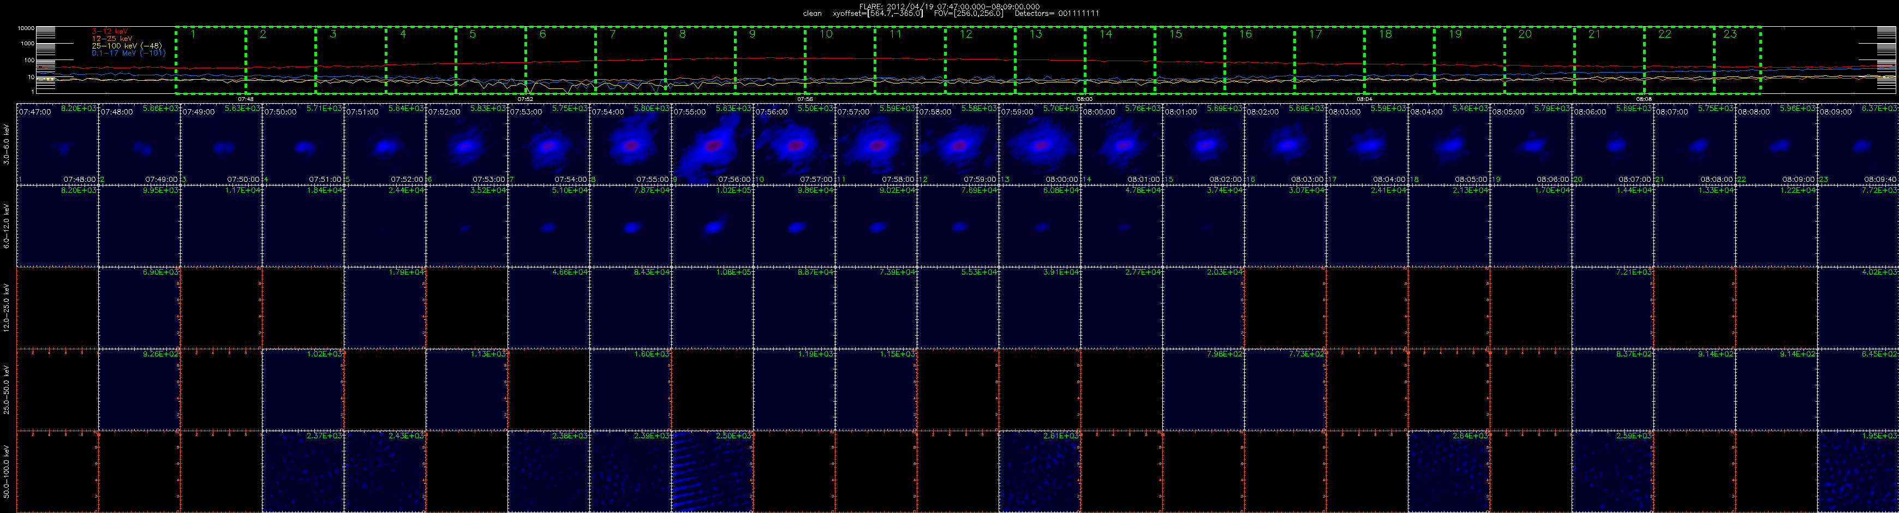
Task: Open the 25-50 keV image labeled 7.98E+02
Action: point(1203,389)
